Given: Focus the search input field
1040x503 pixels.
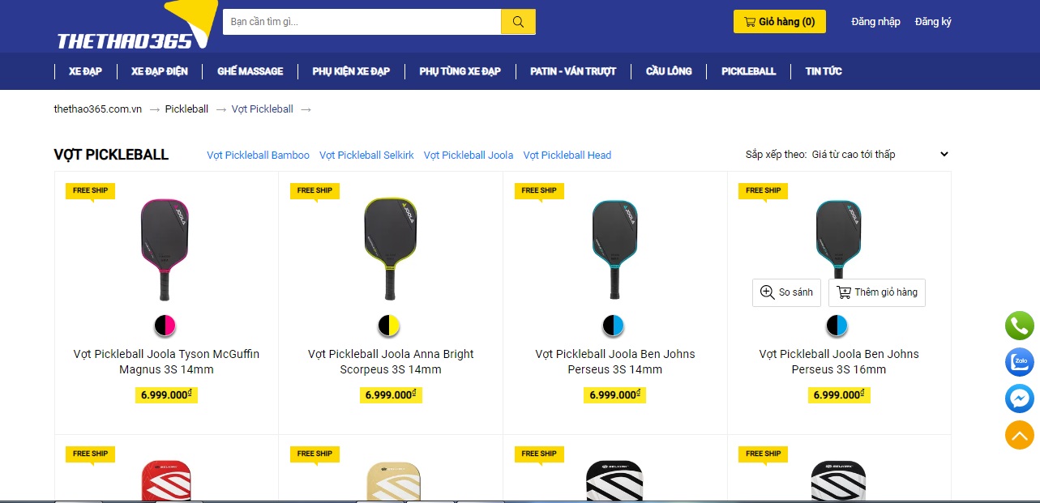Looking at the screenshot, I should 362,22.
